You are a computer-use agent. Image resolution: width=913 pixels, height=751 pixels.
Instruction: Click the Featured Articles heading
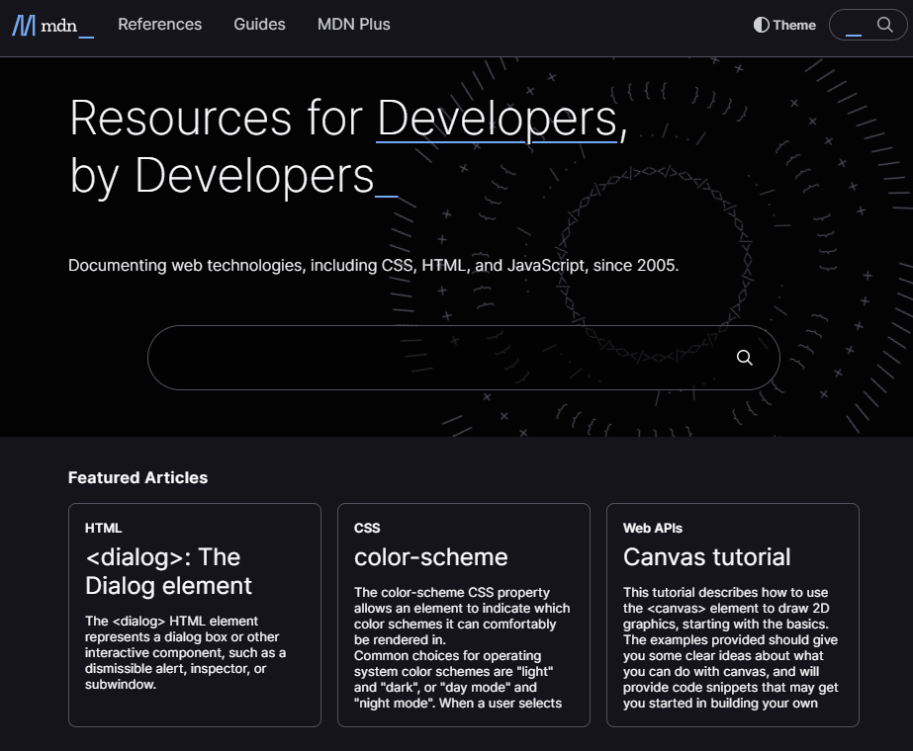click(x=138, y=477)
